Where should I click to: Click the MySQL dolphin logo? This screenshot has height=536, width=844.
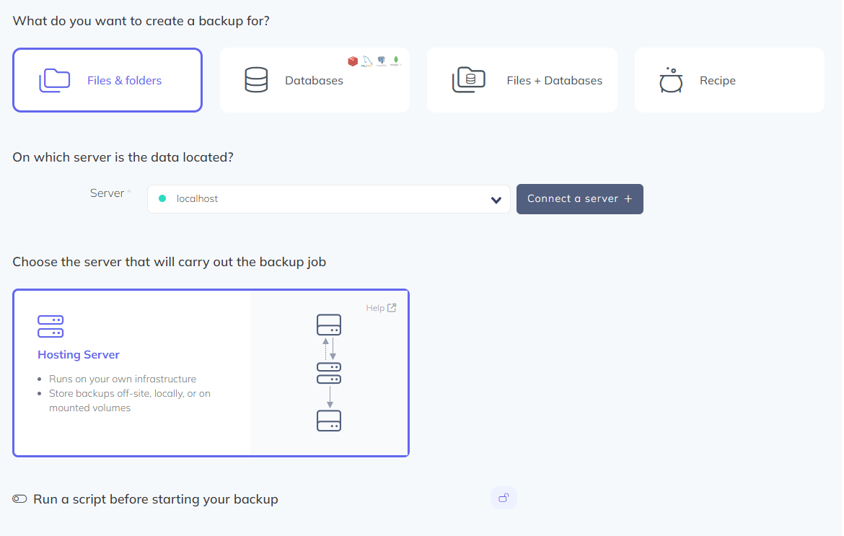pos(367,61)
